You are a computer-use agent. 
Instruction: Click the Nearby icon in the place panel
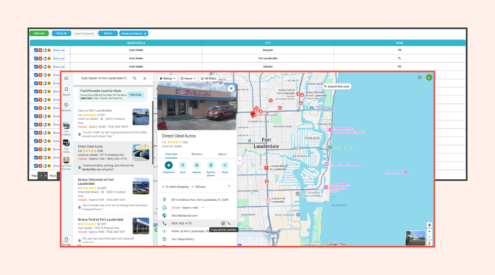(197, 165)
